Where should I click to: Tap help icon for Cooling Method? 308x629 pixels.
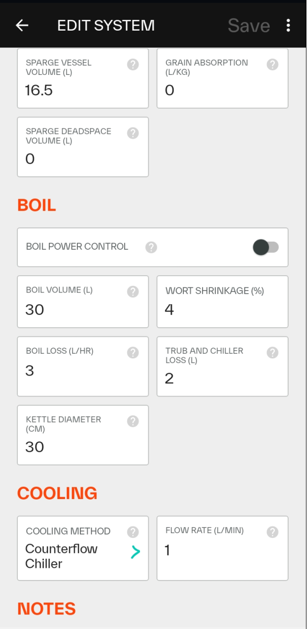click(133, 532)
